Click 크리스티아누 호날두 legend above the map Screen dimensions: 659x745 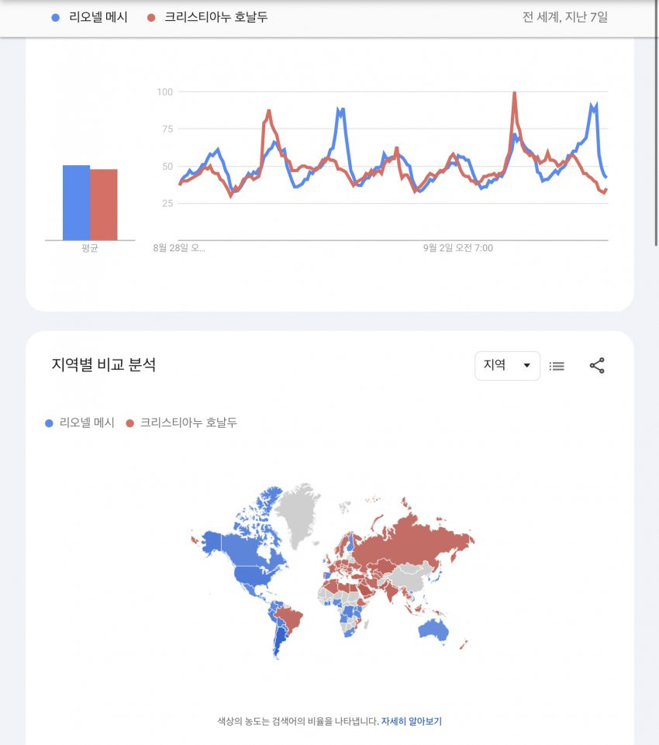(188, 423)
